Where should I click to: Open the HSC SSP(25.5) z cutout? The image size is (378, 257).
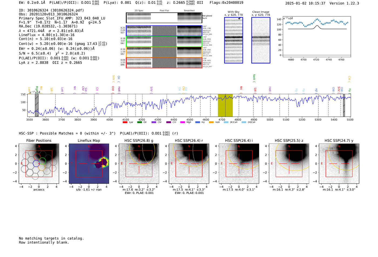pyautogui.click(x=289, y=163)
